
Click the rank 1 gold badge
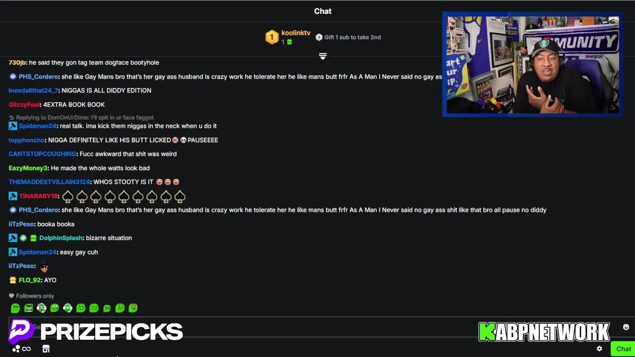point(271,37)
